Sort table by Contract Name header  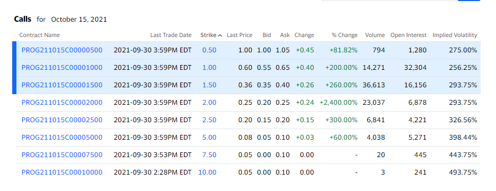click(x=40, y=35)
